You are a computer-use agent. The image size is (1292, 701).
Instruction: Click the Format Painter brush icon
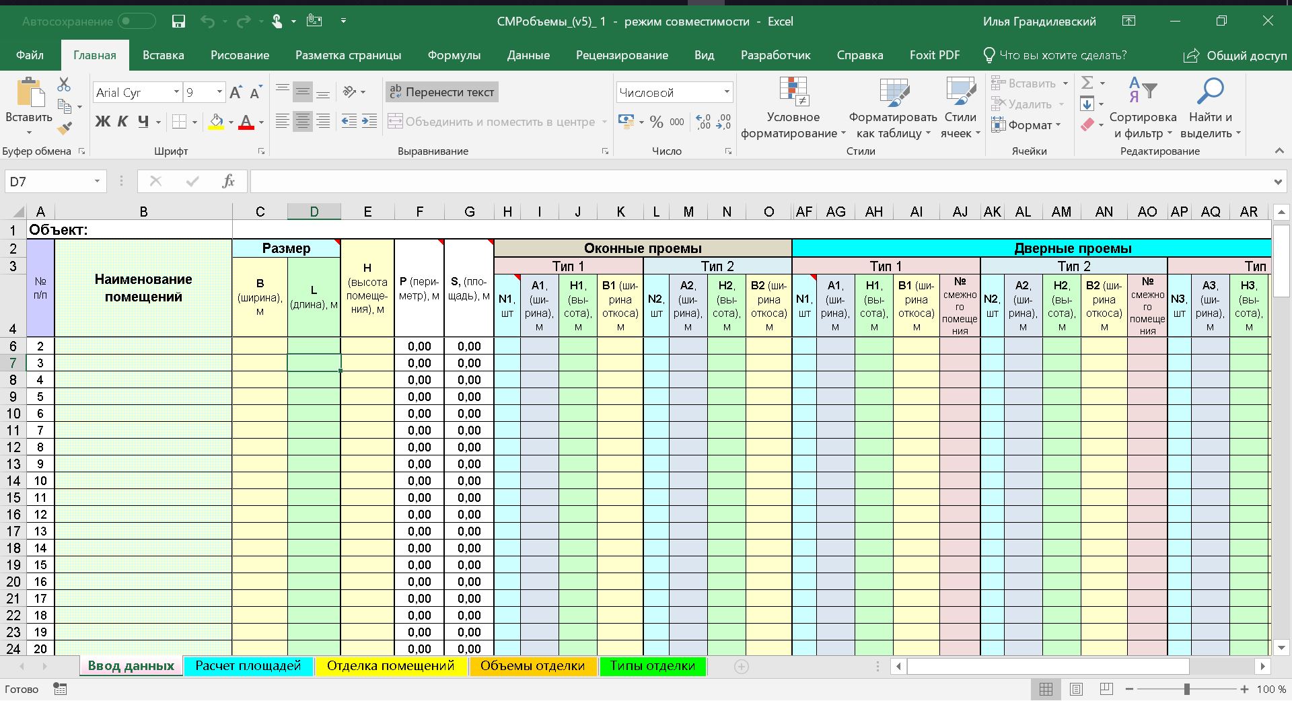tap(65, 128)
